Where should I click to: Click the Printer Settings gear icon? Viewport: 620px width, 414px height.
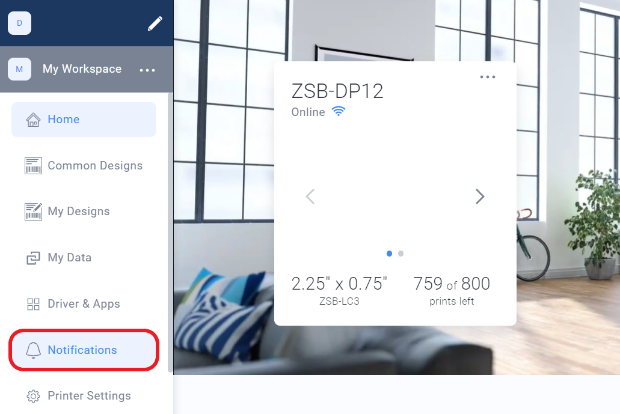[x=33, y=396]
